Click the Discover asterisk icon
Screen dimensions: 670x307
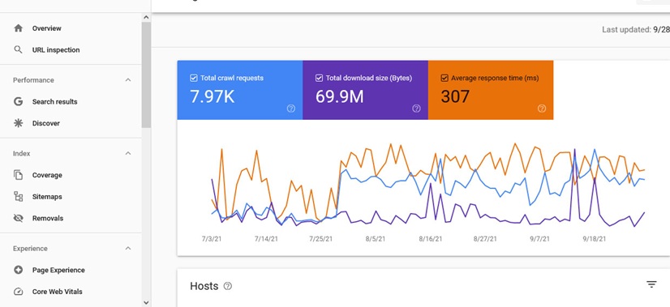pyautogui.click(x=18, y=123)
